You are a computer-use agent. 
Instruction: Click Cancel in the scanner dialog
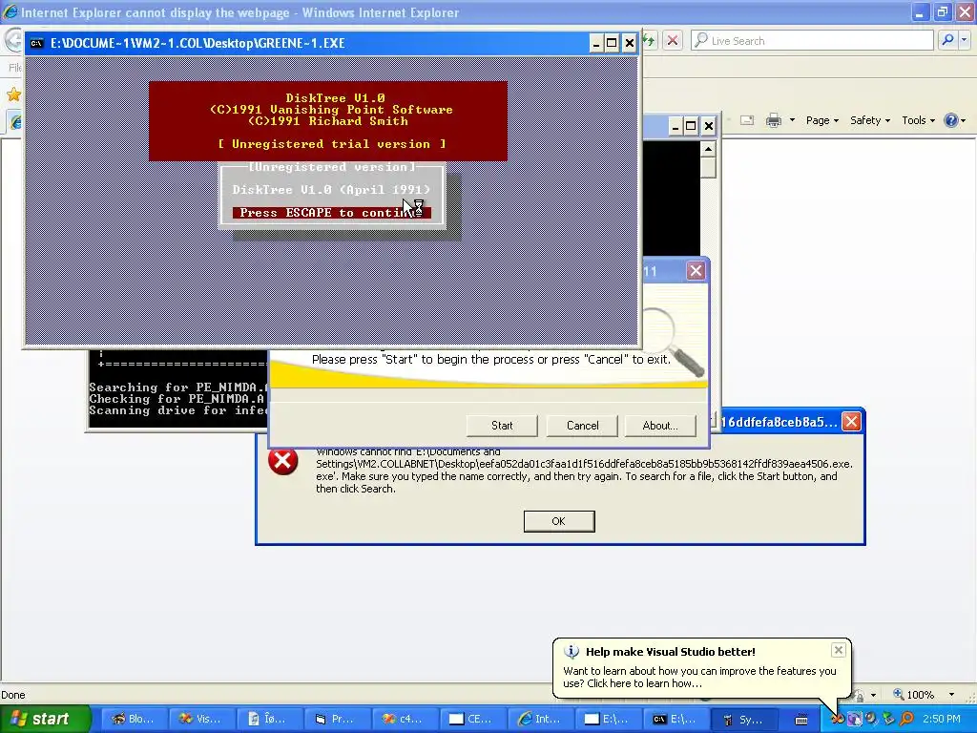coord(582,426)
